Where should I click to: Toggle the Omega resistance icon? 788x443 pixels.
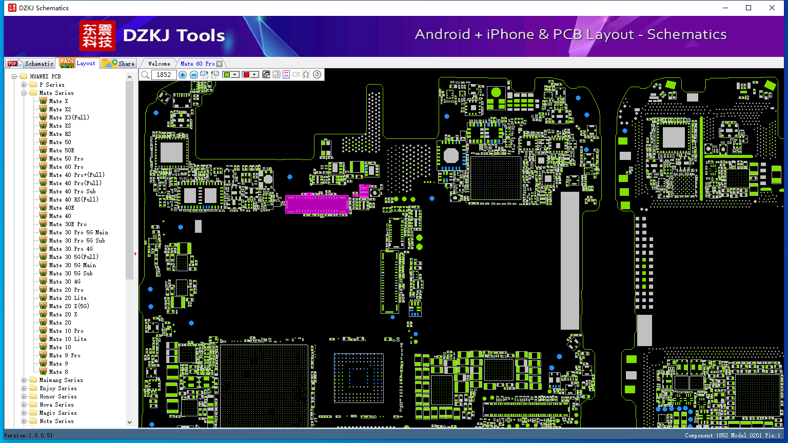306,75
